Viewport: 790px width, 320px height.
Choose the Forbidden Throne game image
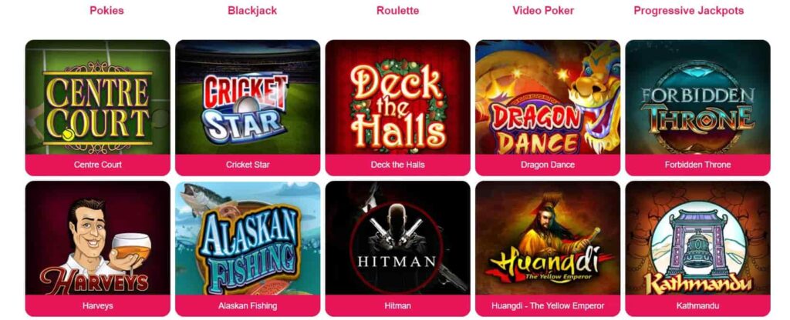pos(697,97)
